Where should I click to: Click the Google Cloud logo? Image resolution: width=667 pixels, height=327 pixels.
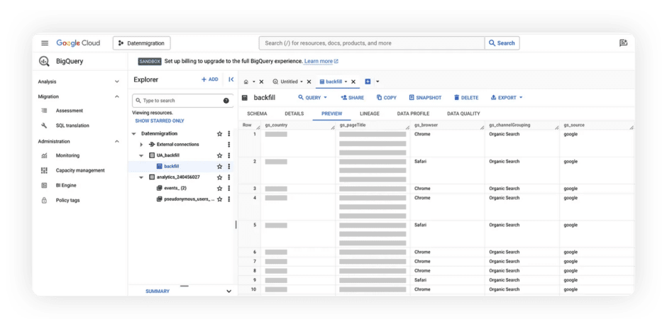click(x=78, y=43)
